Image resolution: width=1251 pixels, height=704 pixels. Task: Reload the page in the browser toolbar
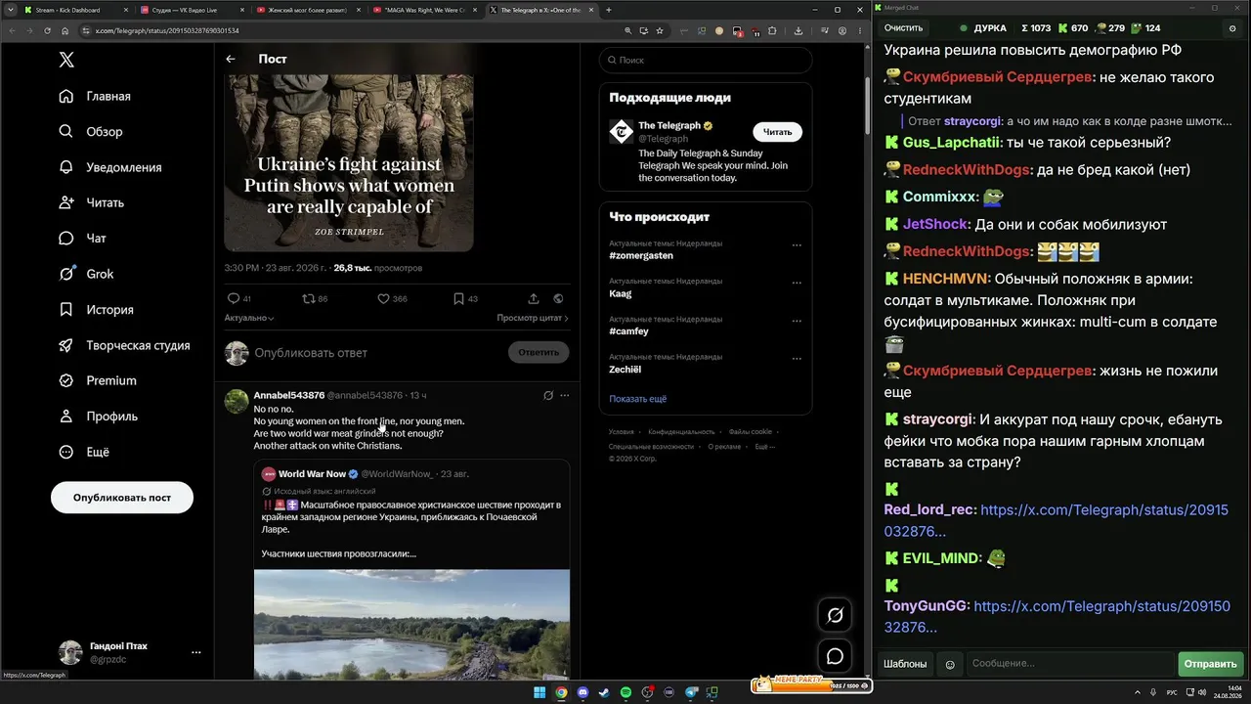(x=47, y=30)
